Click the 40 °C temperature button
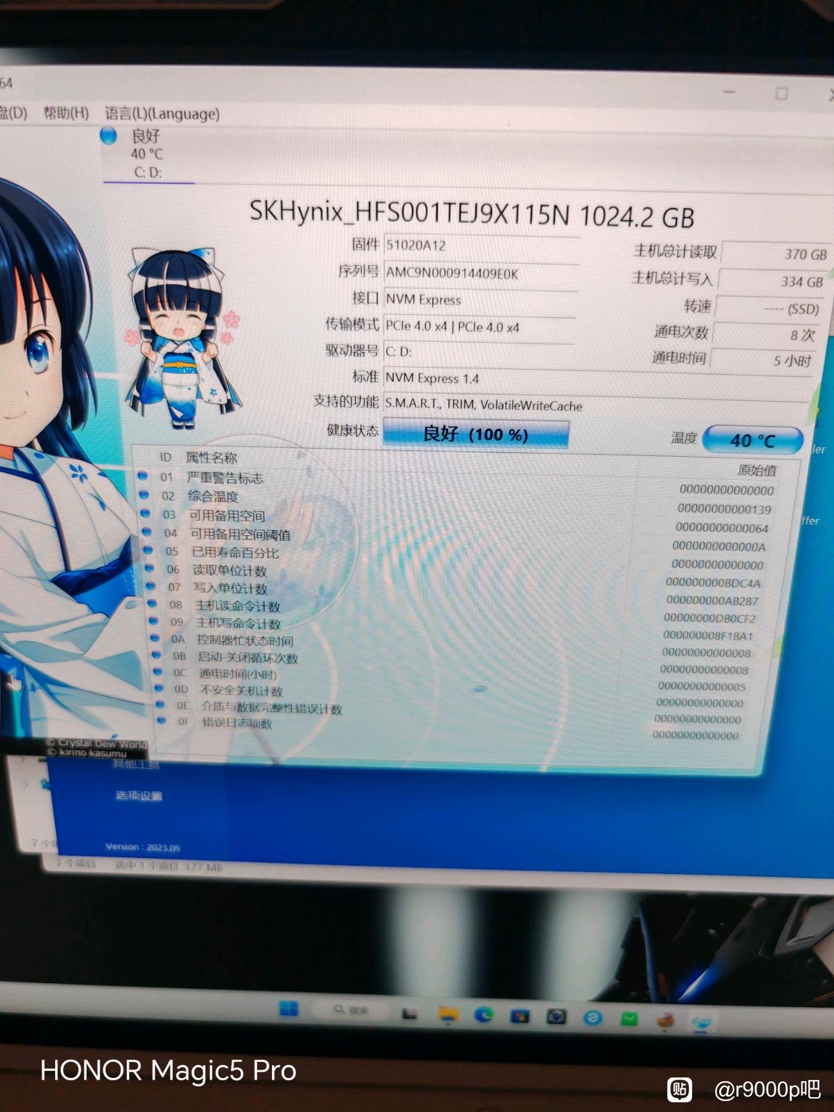The height and width of the screenshot is (1112, 834). (x=753, y=440)
